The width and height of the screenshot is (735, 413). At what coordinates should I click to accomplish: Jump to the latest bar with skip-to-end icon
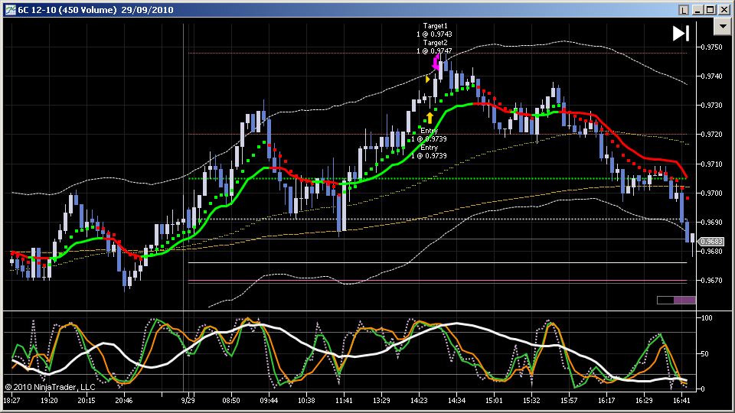[x=681, y=33]
